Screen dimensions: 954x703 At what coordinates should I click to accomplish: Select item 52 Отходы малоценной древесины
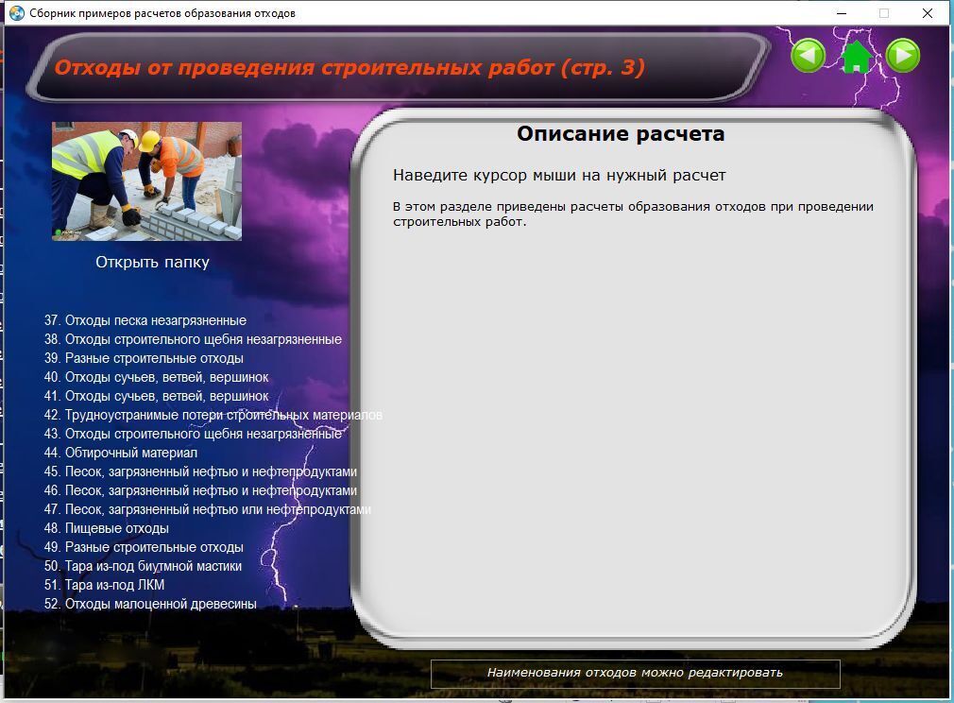click(x=150, y=603)
